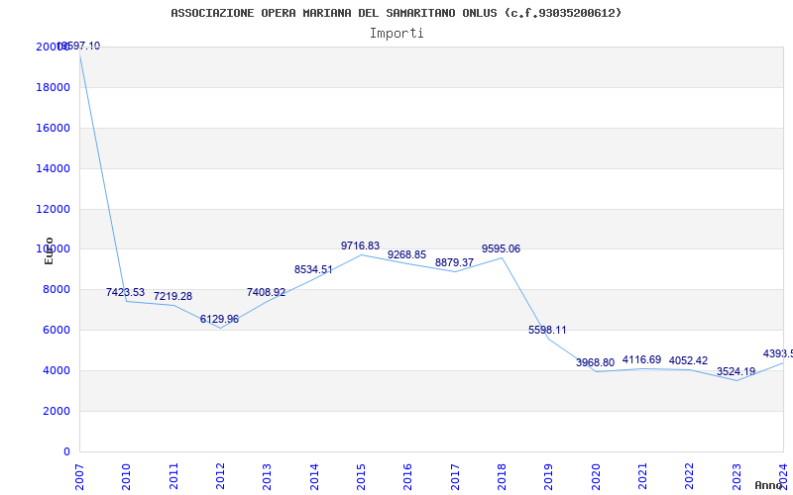Select the 5598.11 data label
The image size is (793, 495).
pos(548,330)
